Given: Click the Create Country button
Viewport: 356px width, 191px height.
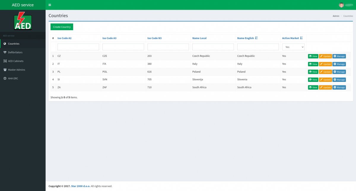Looking at the screenshot, I should coord(62,27).
